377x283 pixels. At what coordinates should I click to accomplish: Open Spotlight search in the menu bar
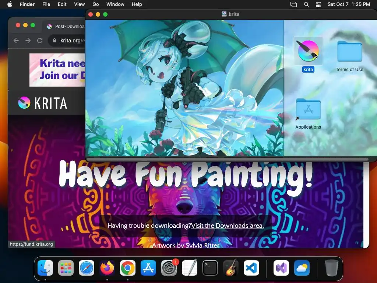pyautogui.click(x=306, y=4)
